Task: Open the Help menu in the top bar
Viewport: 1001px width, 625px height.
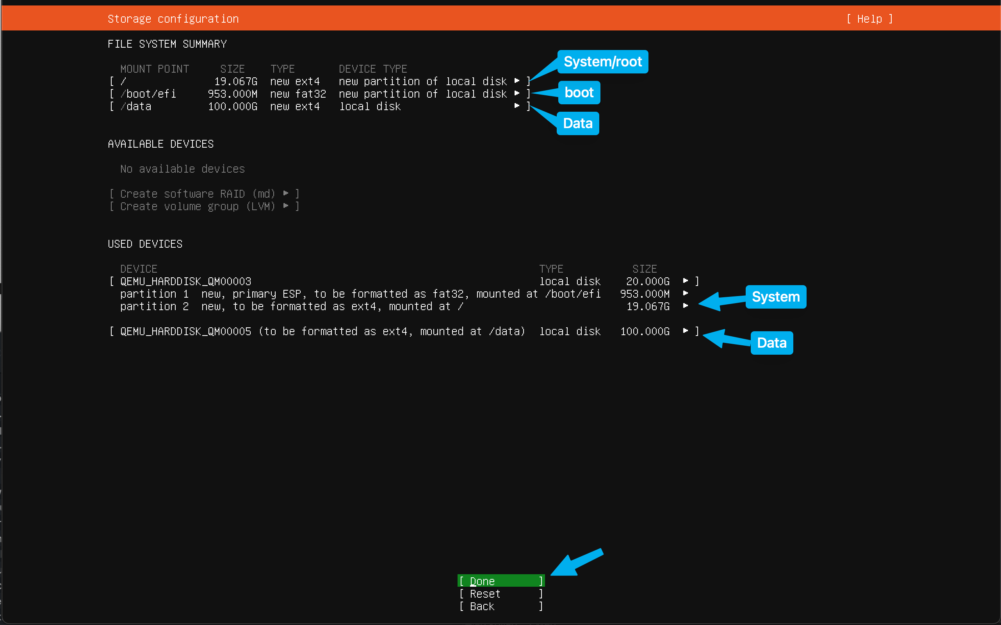Action: pyautogui.click(x=869, y=19)
